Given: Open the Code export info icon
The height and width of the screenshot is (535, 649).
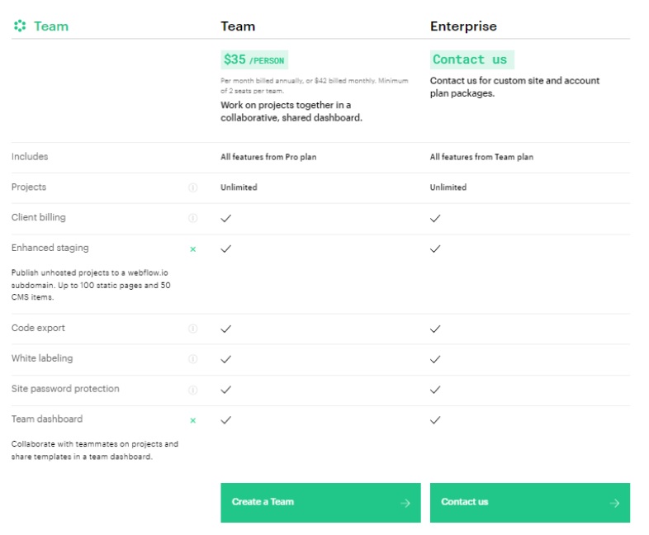Looking at the screenshot, I should click(x=193, y=329).
